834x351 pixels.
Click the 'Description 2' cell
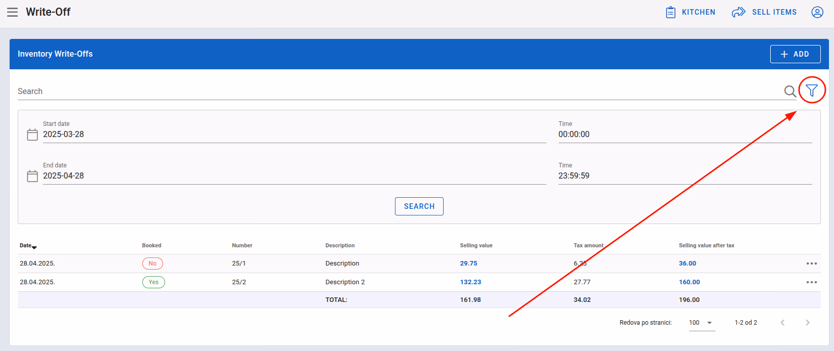click(x=345, y=282)
